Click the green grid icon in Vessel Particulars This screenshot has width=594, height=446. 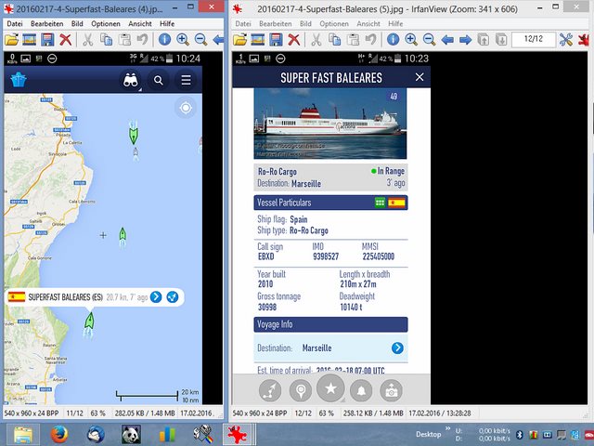click(x=380, y=203)
